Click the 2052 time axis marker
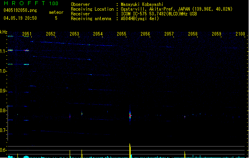The height and width of the screenshot is (158, 249). pos(51,34)
